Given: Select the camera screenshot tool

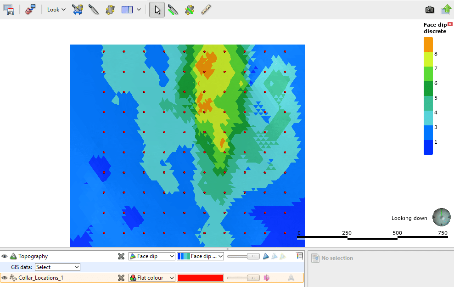Looking at the screenshot, I should click(x=429, y=9).
